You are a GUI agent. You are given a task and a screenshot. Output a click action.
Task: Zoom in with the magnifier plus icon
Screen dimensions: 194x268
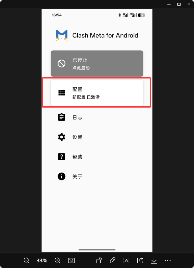(x=58, y=260)
